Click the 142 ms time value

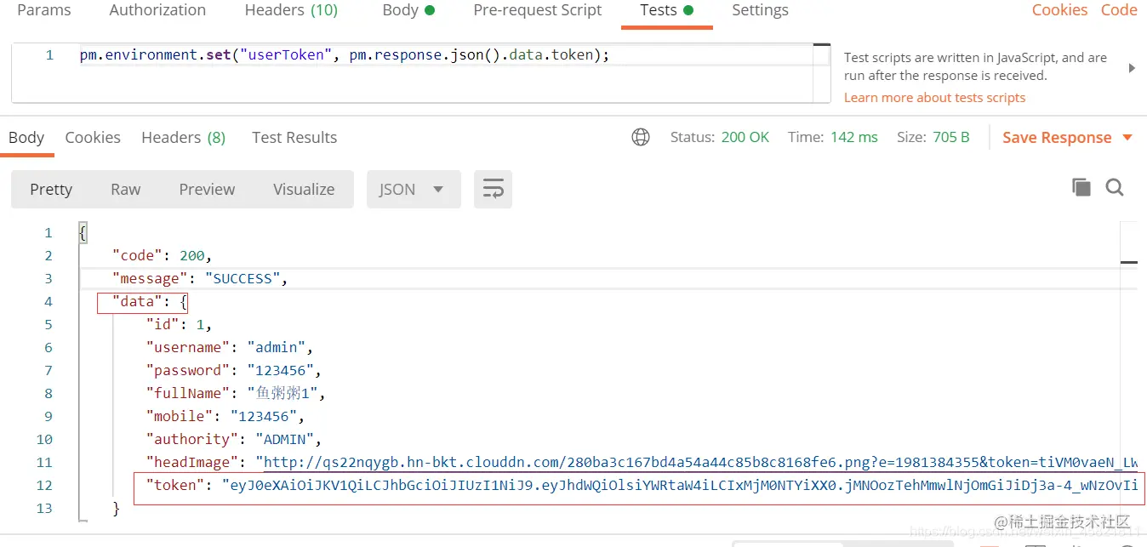point(854,137)
